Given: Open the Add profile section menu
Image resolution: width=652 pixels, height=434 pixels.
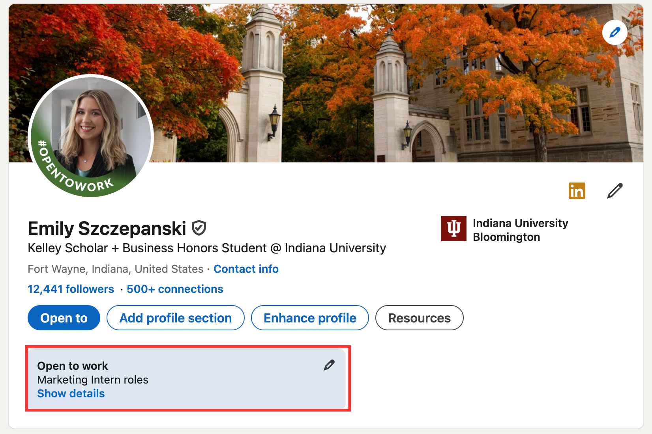Looking at the screenshot, I should click(x=176, y=318).
